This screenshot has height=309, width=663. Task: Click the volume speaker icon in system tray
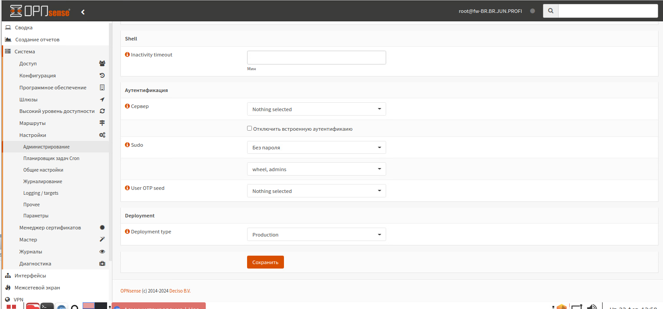pos(591,307)
